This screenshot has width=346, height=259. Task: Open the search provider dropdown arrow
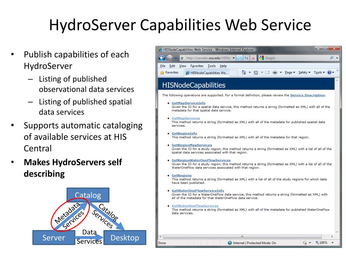(x=337, y=58)
